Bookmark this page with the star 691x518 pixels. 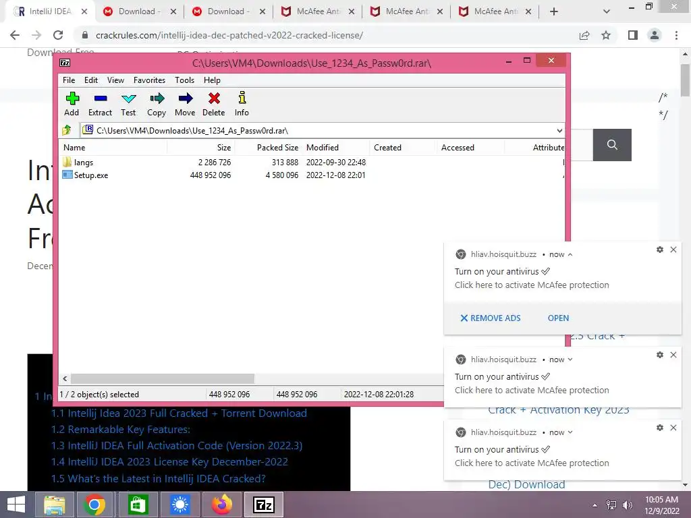(606, 35)
